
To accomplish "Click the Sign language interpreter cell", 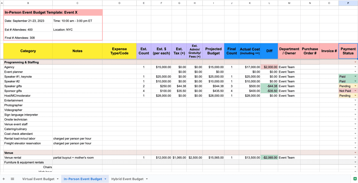I will [x=28, y=115].
